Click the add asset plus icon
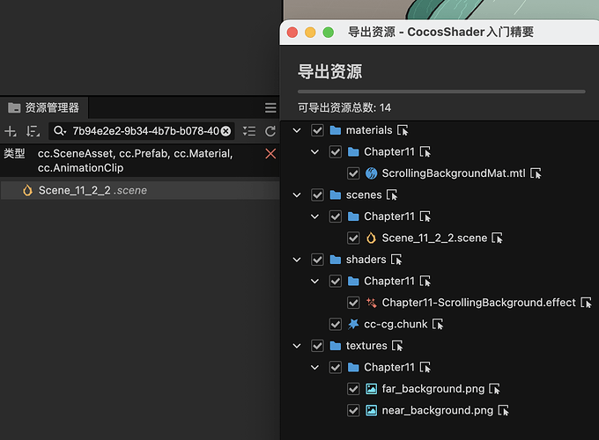Viewport: 599px width, 440px height. [x=11, y=131]
